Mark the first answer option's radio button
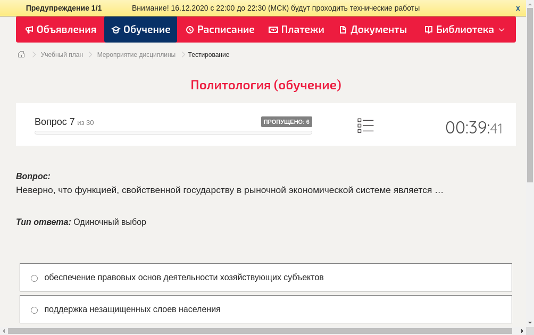This screenshot has width=534, height=335. [x=34, y=278]
